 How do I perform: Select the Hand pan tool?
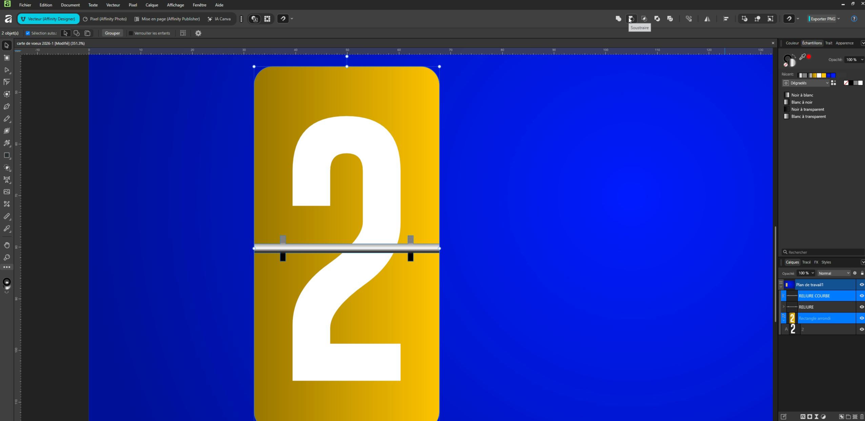[7, 245]
